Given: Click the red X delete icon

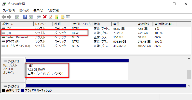Looking at the screenshot, I should click(45, 17).
